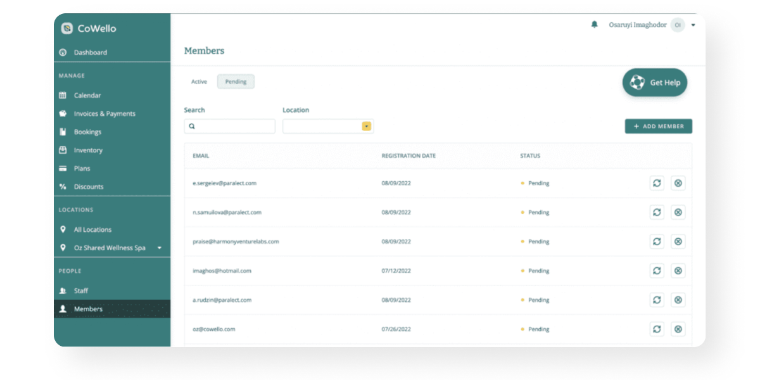
Task: Cancel pending invite for n.samuilova@paralect.com
Action: (x=678, y=212)
